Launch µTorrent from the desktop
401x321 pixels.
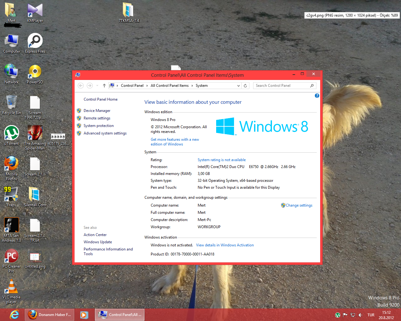pos(12,135)
